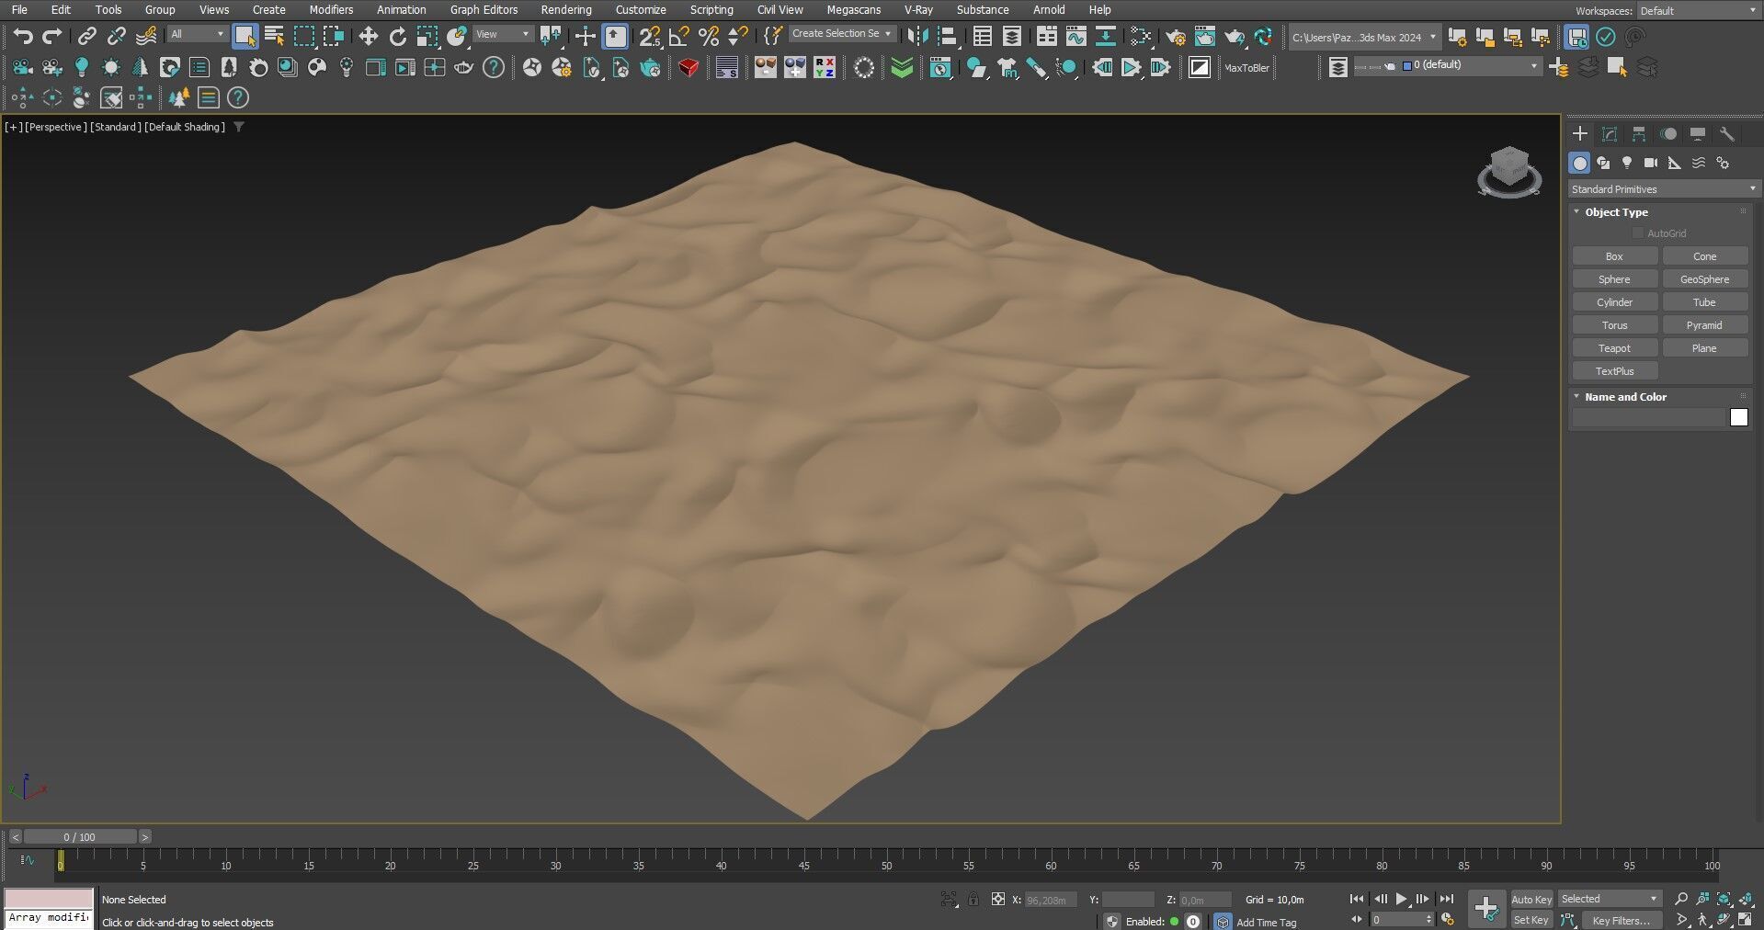
Task: Enable the AutoGrid checkbox
Action: [1638, 233]
